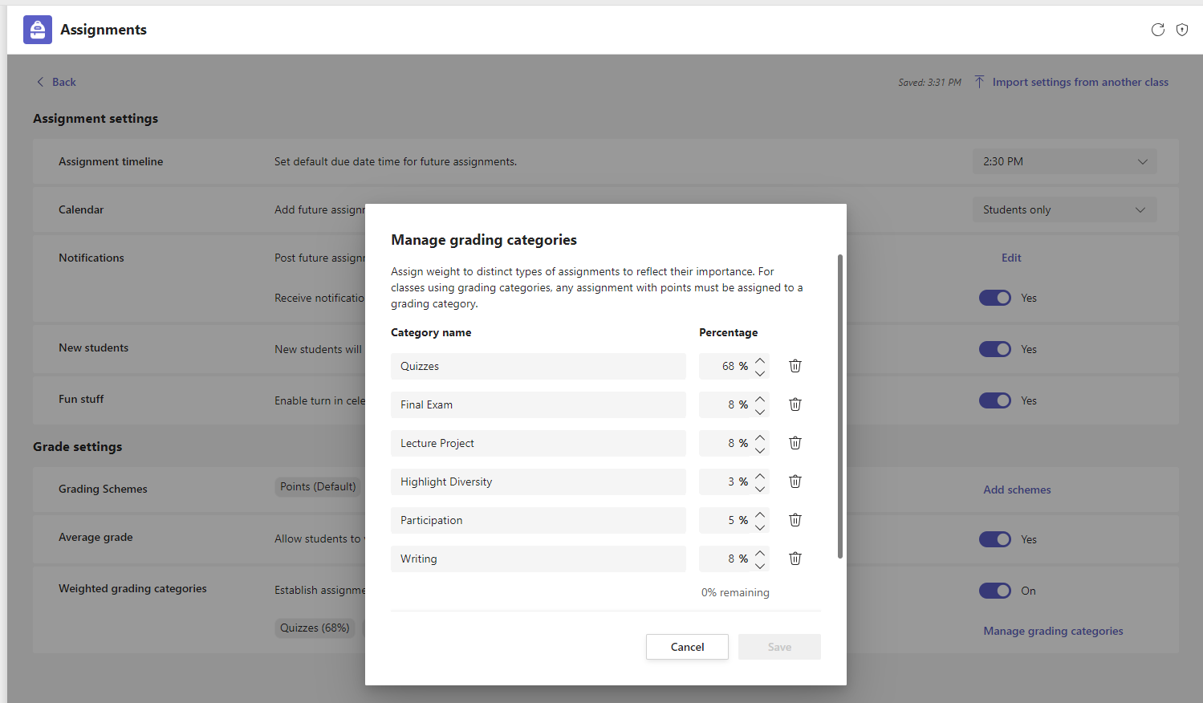Increase the Participation percentage with the up stepper
This screenshot has height=703, width=1203.
[760, 515]
